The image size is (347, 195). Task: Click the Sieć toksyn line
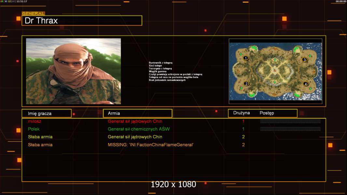point(155,66)
